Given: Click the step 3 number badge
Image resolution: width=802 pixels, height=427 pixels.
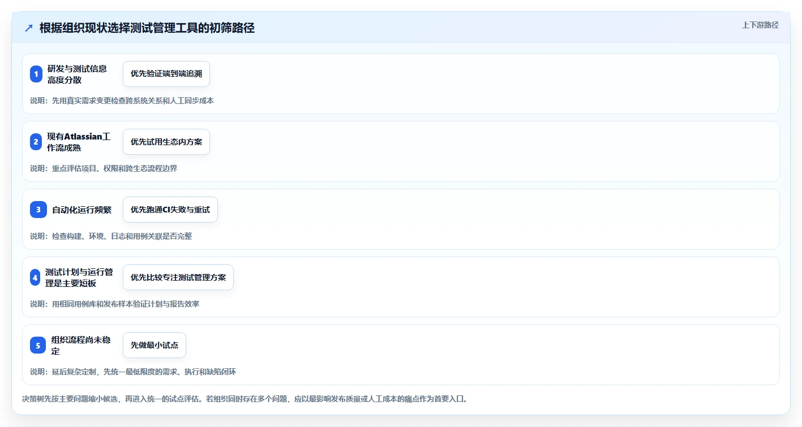Looking at the screenshot, I should point(38,210).
